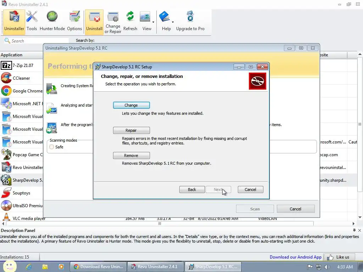This screenshot has height=272, width=363.
Task: Click the 4:33 AM clock
Action: 345,267
